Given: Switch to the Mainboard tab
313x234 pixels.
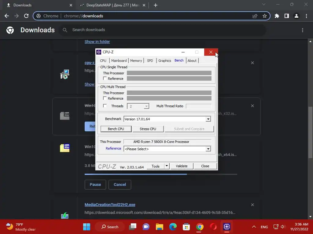Looking at the screenshot, I should [x=119, y=61].
